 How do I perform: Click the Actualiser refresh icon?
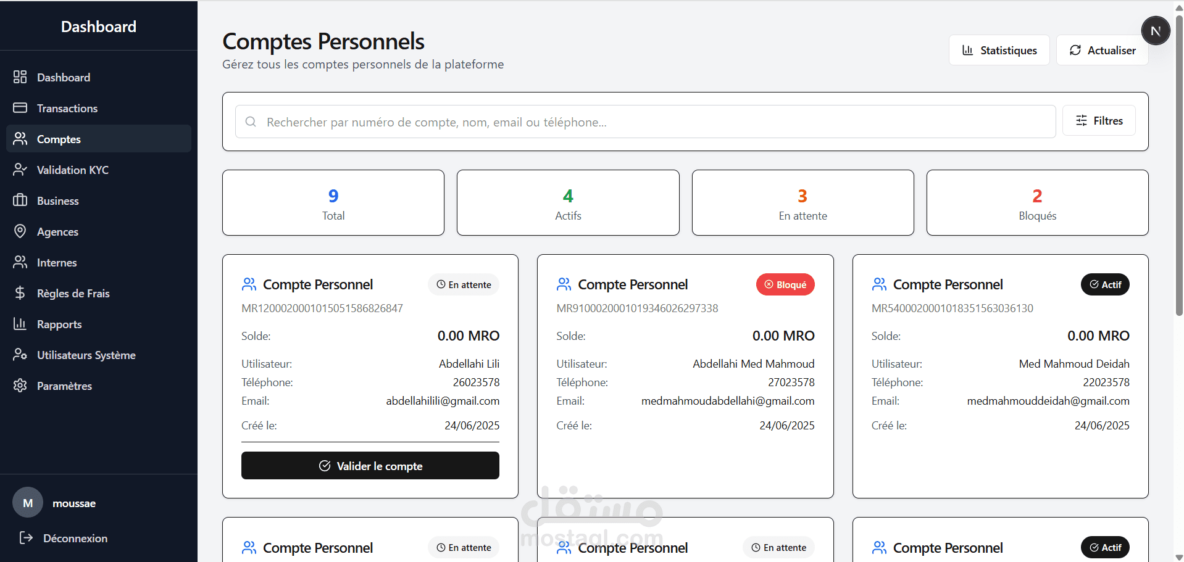(1075, 50)
